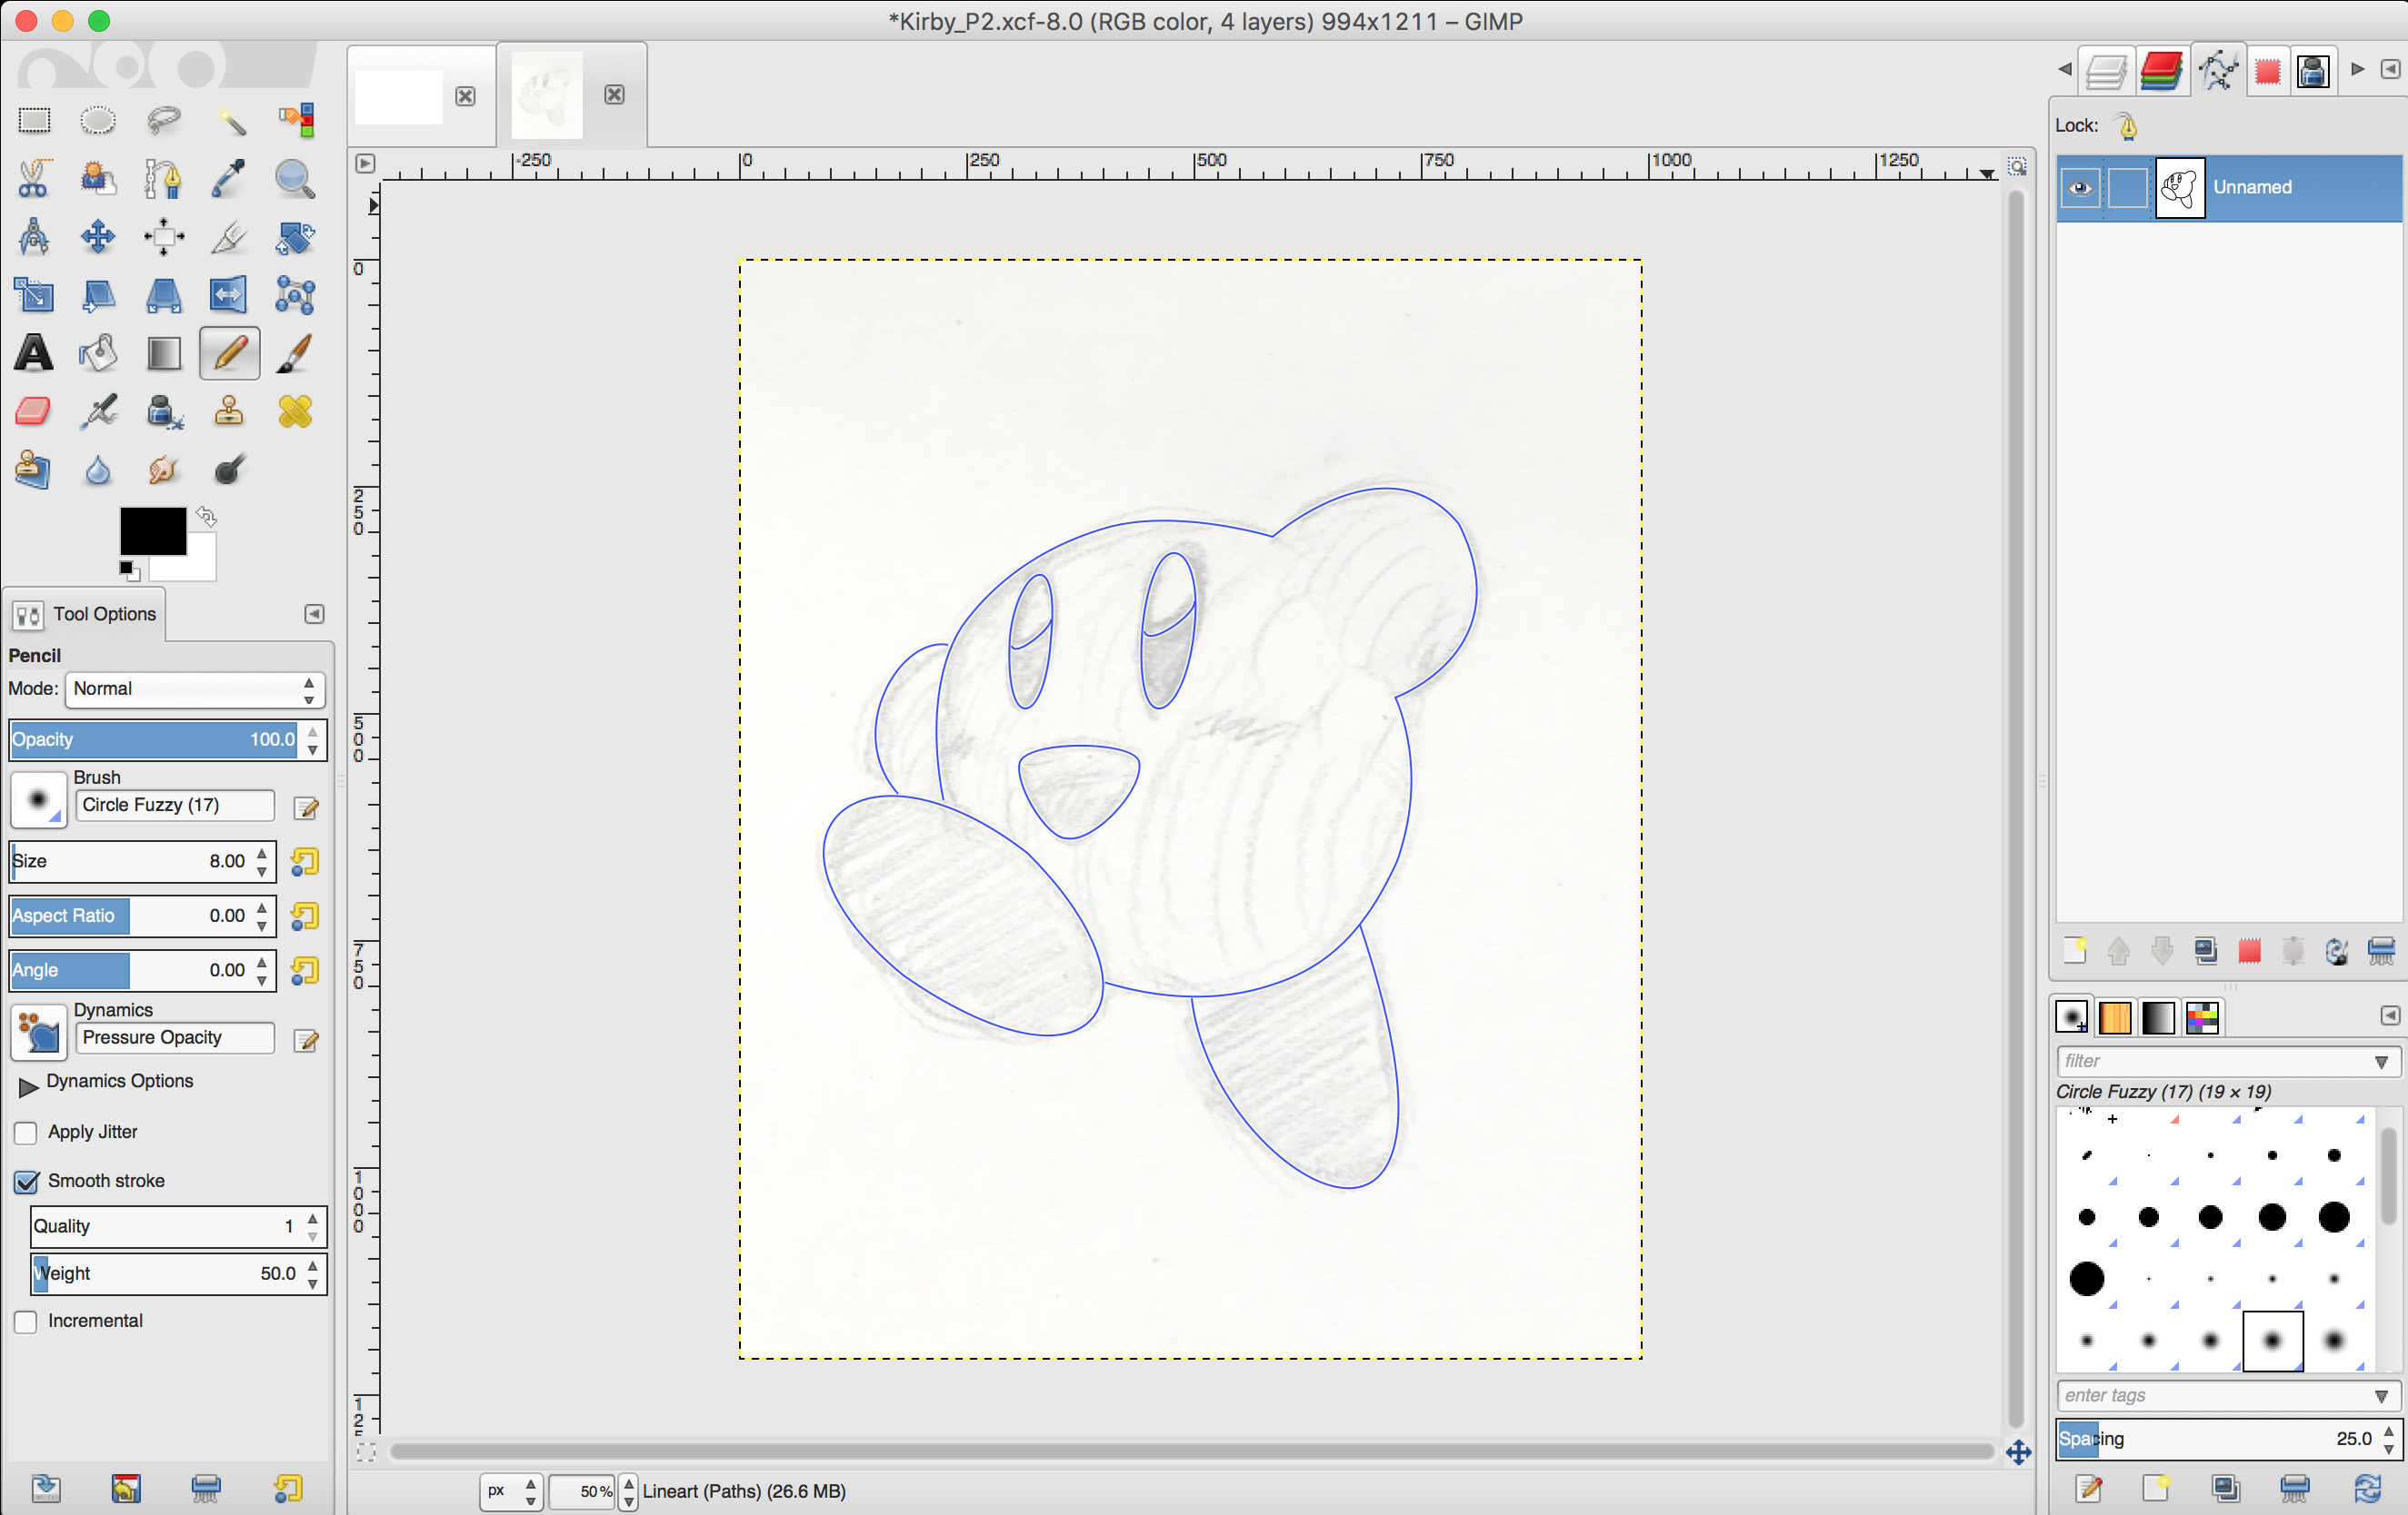
Task: Select the Paths tool
Action: pyautogui.click(x=164, y=179)
